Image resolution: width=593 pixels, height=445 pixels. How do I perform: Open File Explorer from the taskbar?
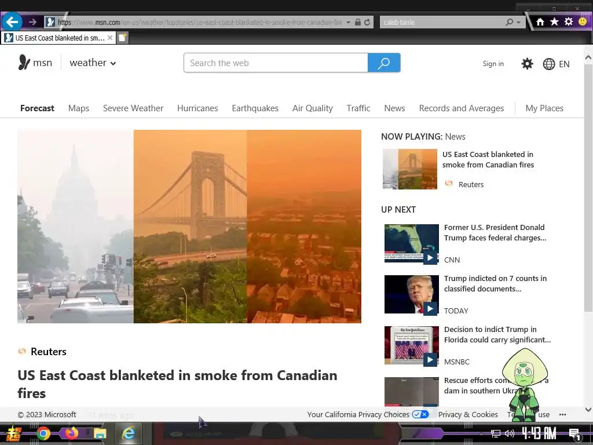[100, 433]
